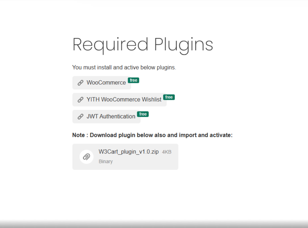308x228 pixels.
Task: Click the 4KB file size label
Action: click(x=167, y=152)
